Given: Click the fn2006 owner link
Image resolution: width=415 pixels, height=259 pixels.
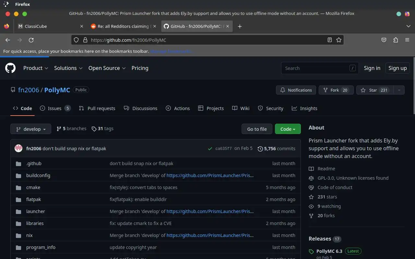Looking at the screenshot, I should (x=29, y=90).
